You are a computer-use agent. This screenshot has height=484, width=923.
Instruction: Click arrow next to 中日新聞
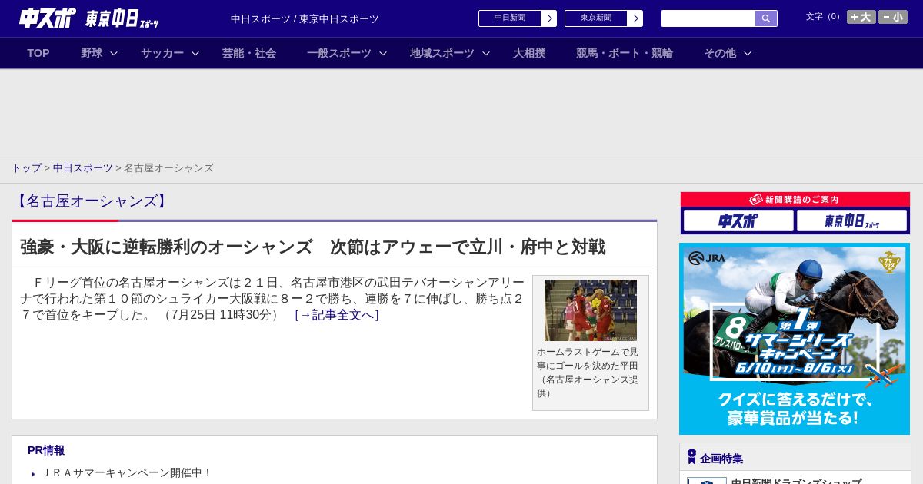[x=549, y=18]
